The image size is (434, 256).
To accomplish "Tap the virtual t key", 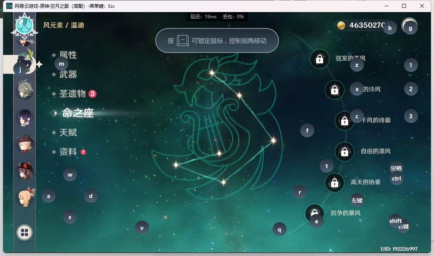I will click(x=327, y=166).
